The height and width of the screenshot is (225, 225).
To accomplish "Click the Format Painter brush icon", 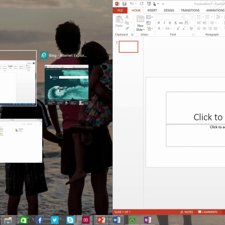I will click(x=127, y=28).
